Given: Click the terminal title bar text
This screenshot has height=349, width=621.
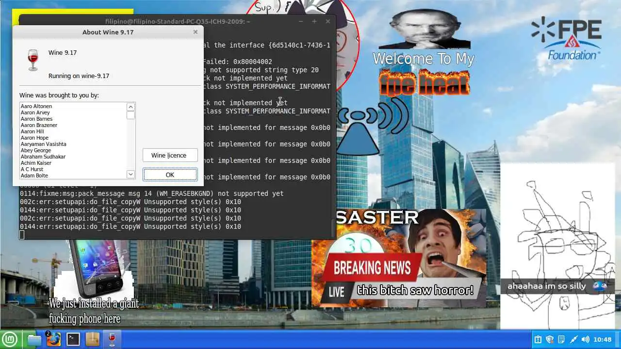Looking at the screenshot, I should pos(178,21).
